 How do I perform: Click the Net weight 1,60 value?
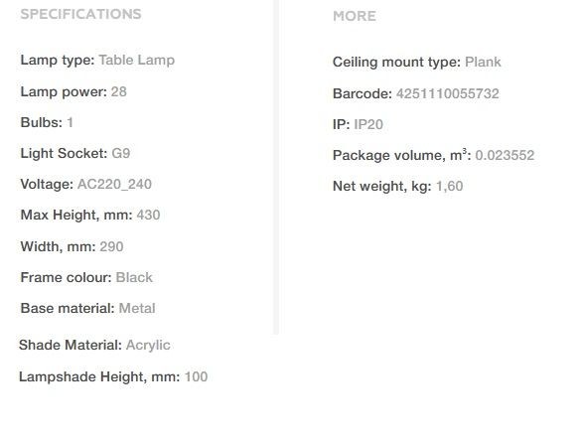tap(450, 186)
